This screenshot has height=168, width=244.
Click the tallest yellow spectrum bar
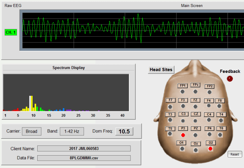click(x=31, y=103)
